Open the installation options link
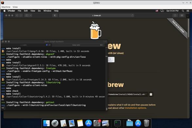The image size is (192, 128). click(135, 108)
